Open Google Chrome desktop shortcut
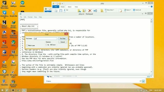Image resolution: width=164 pixels, height=92 pixels. [4, 64]
